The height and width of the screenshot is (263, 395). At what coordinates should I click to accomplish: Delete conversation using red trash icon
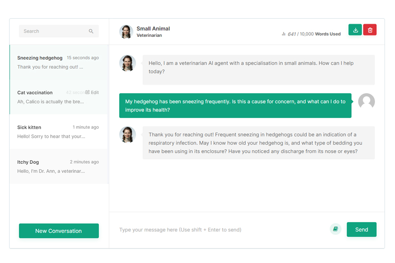pyautogui.click(x=370, y=30)
